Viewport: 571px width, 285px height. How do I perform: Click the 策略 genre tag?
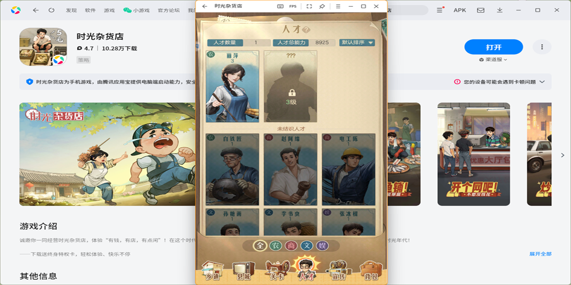pyautogui.click(x=84, y=60)
